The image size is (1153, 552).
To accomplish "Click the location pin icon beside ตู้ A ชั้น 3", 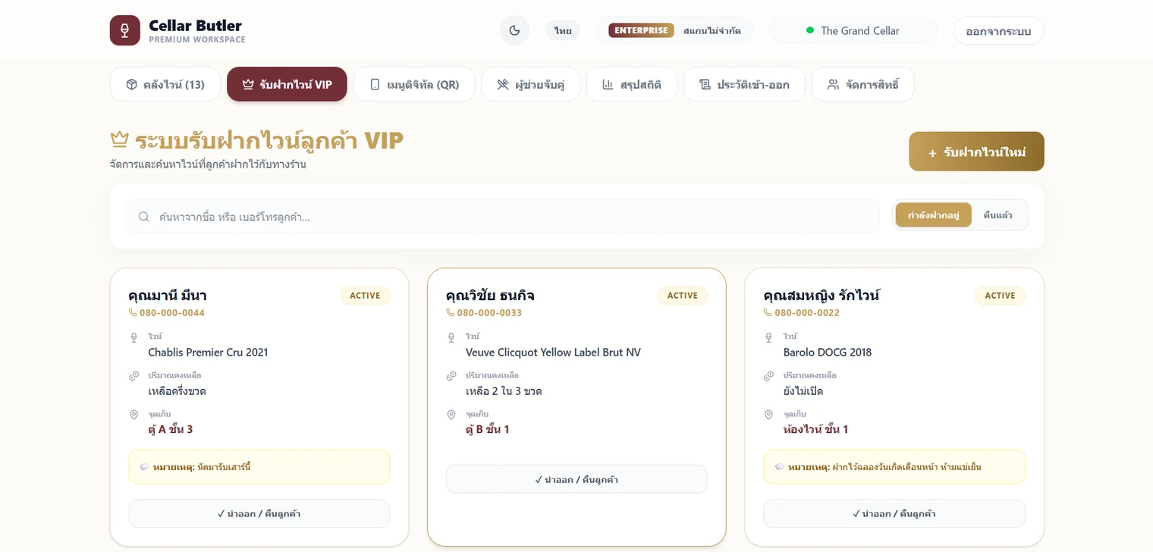I will [134, 415].
